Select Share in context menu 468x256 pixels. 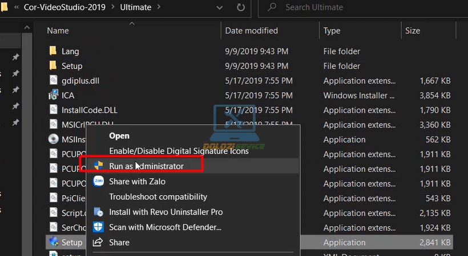(x=119, y=242)
